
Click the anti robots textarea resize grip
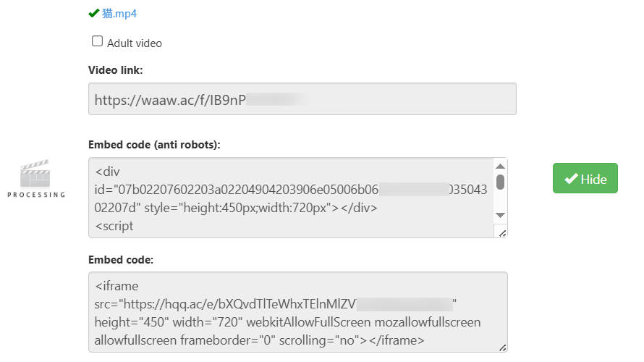click(502, 232)
